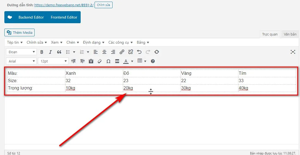Remove link with unlink icon
Screen dimensions: 300x155
131,52
